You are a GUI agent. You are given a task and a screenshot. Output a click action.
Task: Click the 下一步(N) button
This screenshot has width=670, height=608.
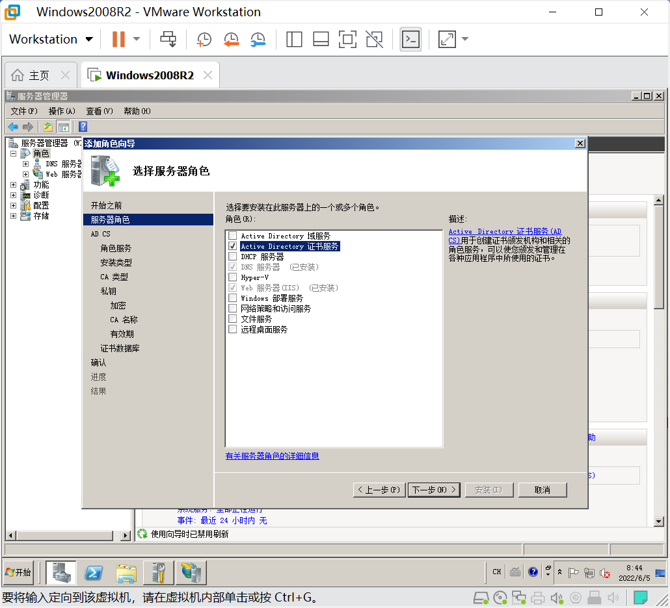click(434, 490)
